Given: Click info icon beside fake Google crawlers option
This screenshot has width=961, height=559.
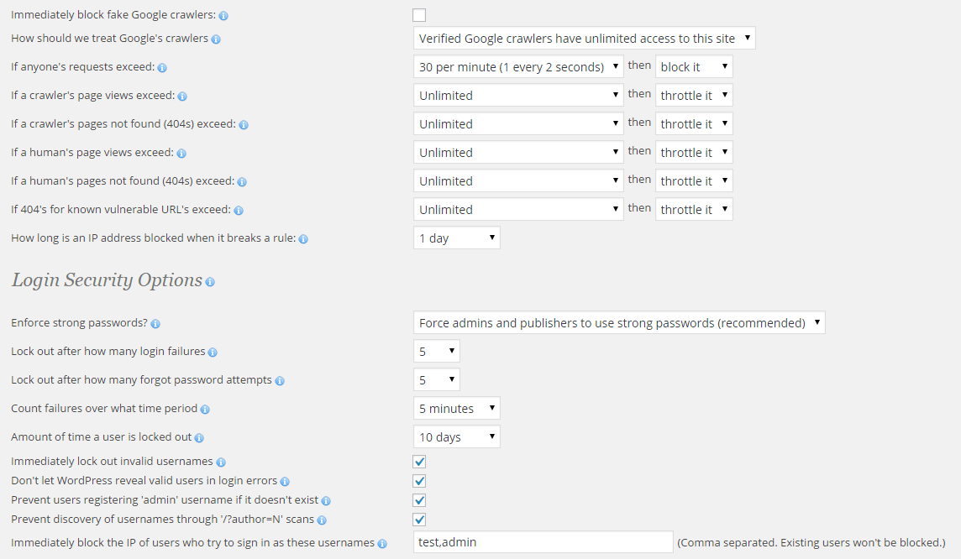Looking at the screenshot, I should (223, 16).
